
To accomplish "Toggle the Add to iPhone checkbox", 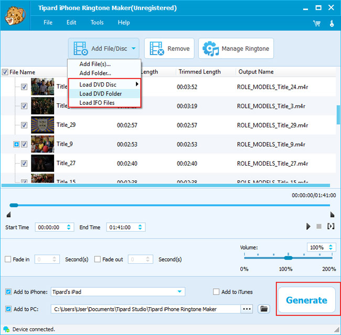I will click(8, 291).
